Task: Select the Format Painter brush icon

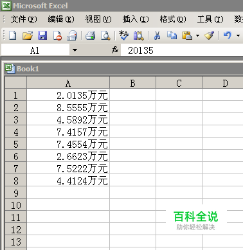Action: point(209,35)
